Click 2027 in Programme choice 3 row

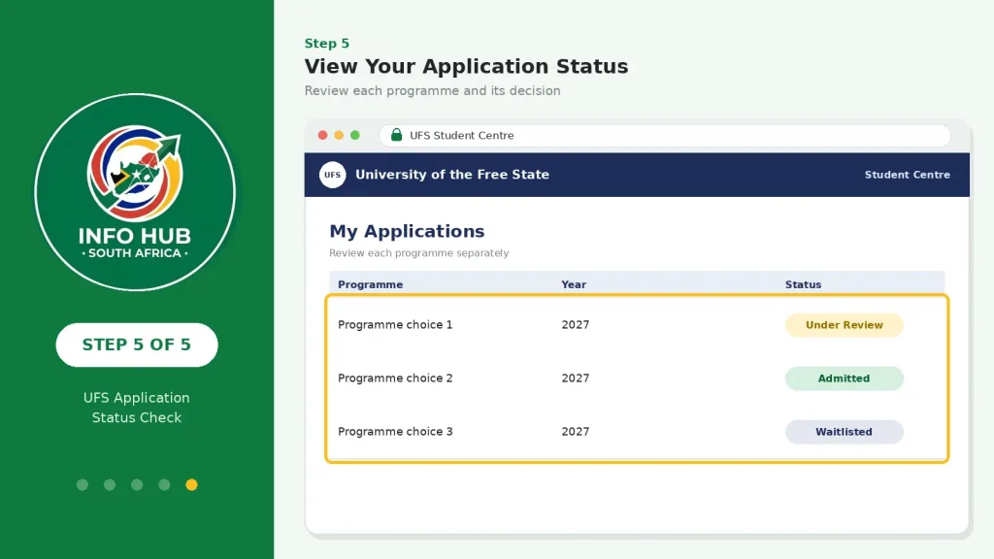(x=575, y=431)
